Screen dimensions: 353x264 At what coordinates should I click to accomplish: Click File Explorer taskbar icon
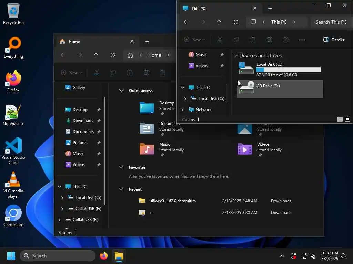click(x=119, y=256)
